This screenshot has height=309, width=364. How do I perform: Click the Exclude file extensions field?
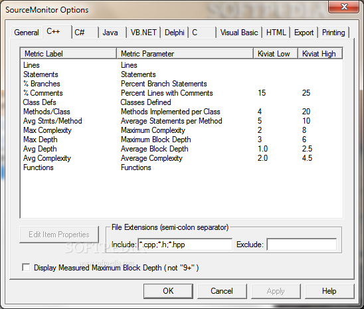pyautogui.click(x=302, y=245)
